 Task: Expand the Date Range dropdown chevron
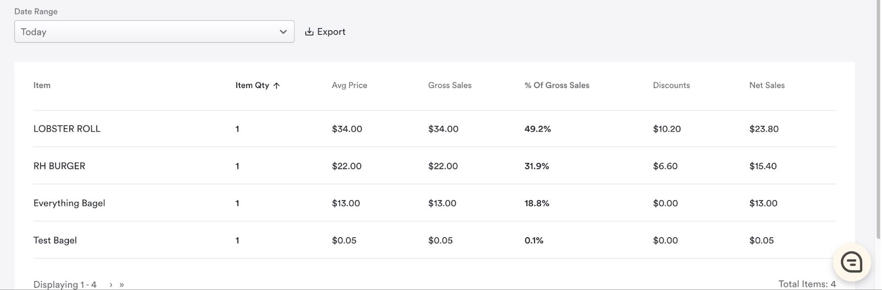283,32
